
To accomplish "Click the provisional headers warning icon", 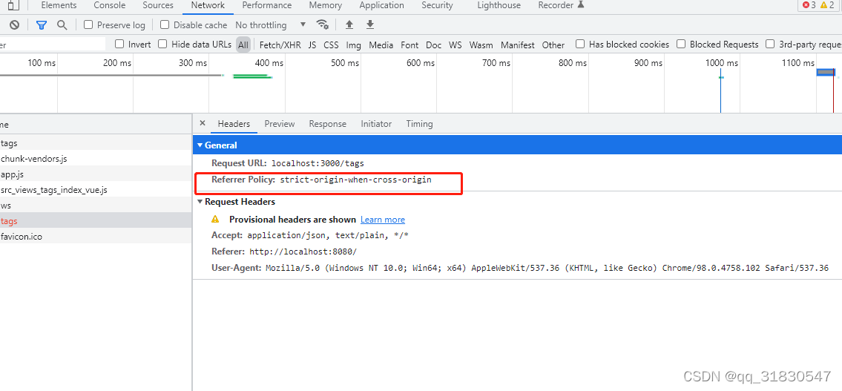I will [215, 219].
